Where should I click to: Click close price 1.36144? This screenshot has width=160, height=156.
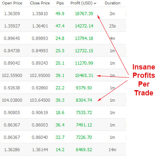pyautogui.click(x=40, y=150)
